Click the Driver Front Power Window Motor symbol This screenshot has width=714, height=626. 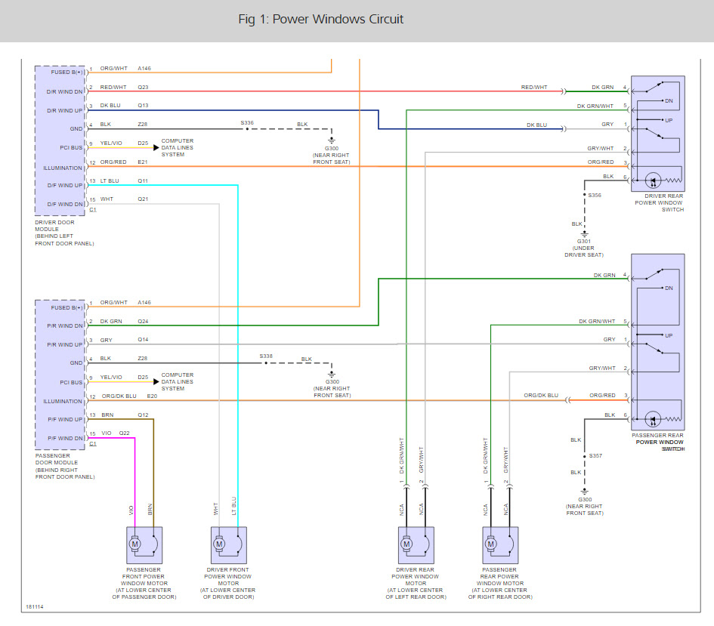229,545
